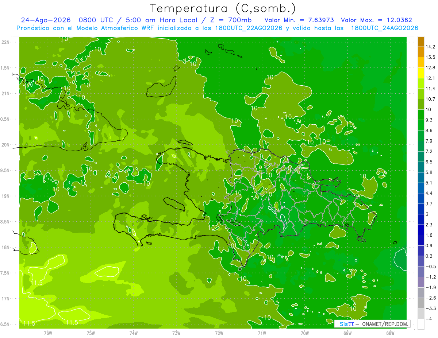Screen dimensions: 438x338
Task: Click the '18N' latitude axis label
Action: tap(6, 247)
